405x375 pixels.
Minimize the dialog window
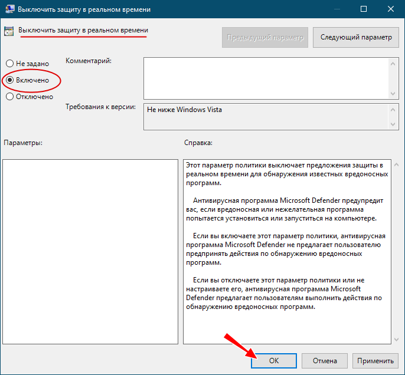point(337,9)
